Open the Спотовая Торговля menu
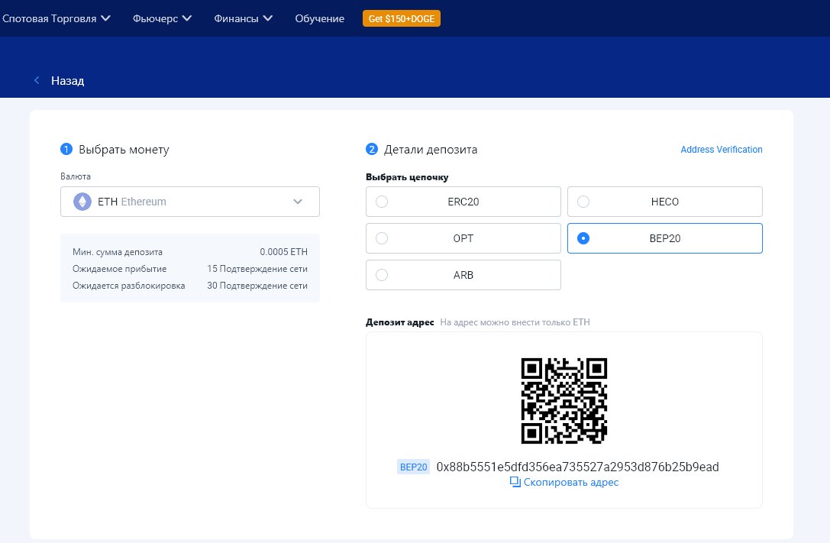 [x=56, y=18]
